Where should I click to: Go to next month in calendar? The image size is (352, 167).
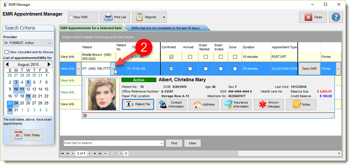click(x=49, y=64)
